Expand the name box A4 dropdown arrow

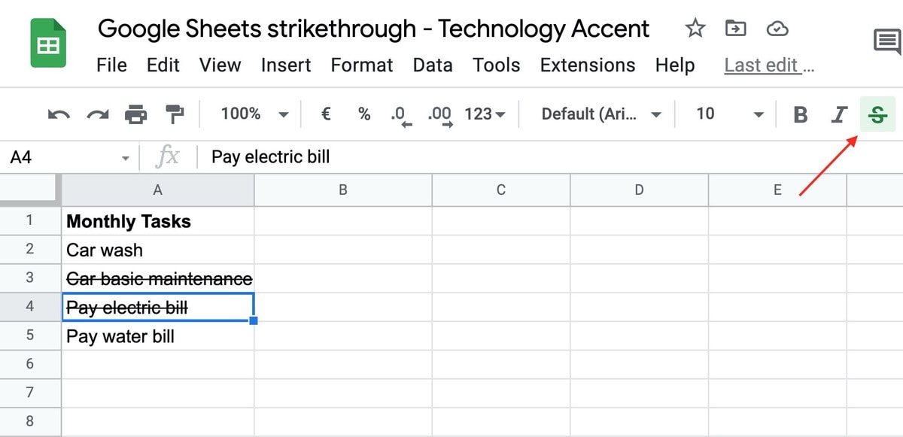point(125,158)
